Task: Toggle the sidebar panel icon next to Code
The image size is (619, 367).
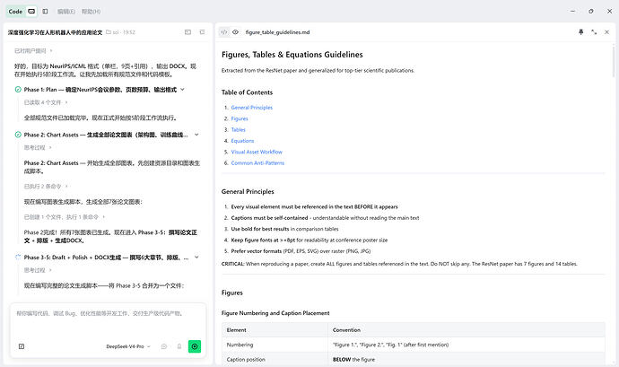Action: 45,12
